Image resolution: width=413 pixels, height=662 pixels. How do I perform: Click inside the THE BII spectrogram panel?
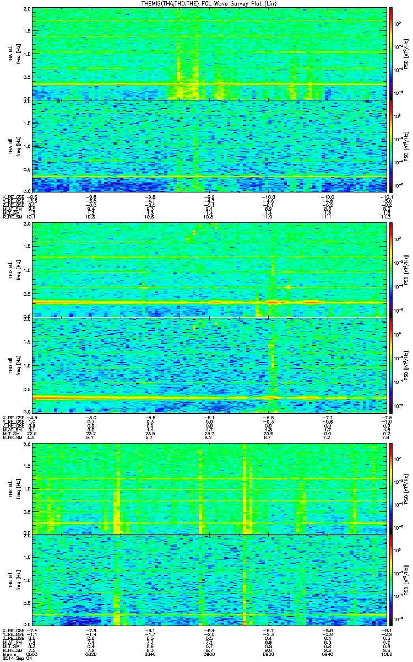click(209, 581)
